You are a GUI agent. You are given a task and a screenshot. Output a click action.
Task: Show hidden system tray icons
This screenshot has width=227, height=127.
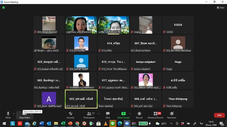pyautogui.click(x=171, y=123)
